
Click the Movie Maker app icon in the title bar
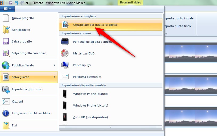pyautogui.click(x=1, y=3)
